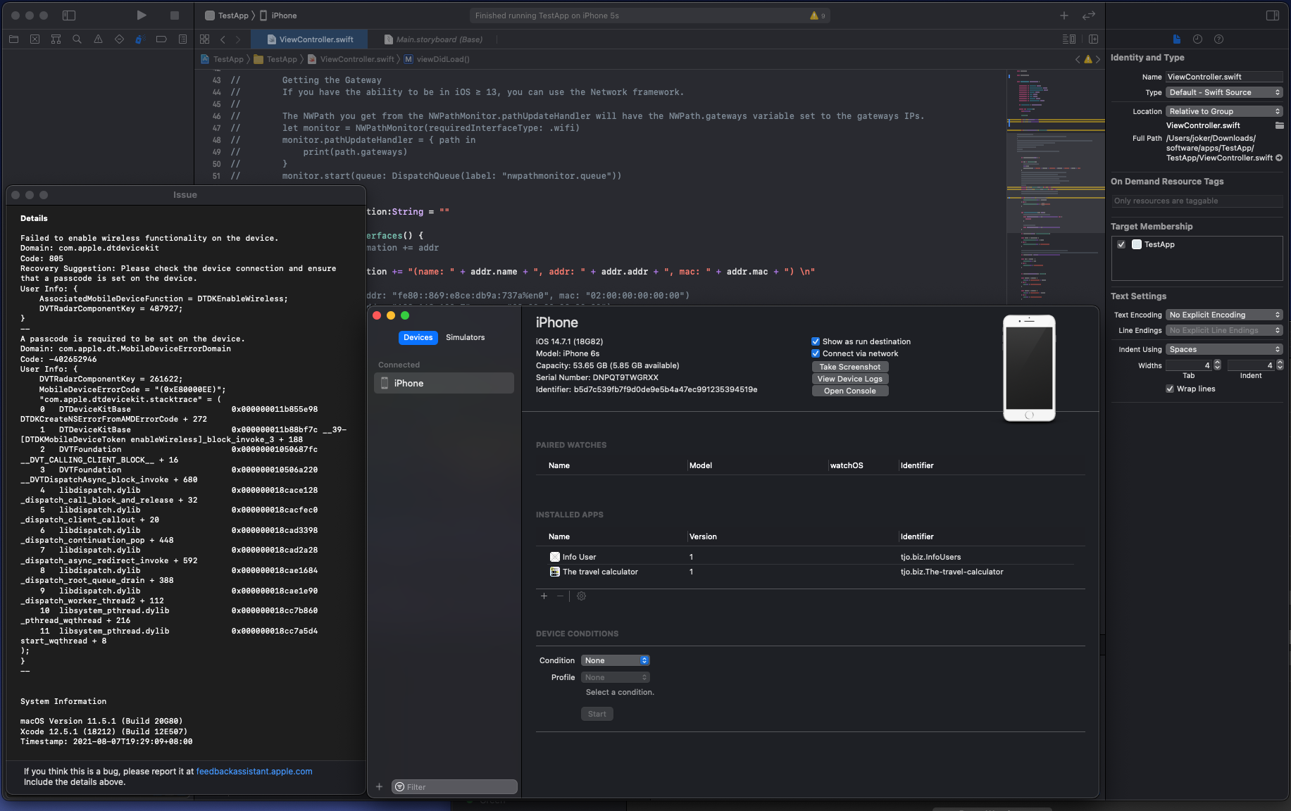The width and height of the screenshot is (1291, 811).
Task: Run the app with the Play button
Action: [x=141, y=15]
